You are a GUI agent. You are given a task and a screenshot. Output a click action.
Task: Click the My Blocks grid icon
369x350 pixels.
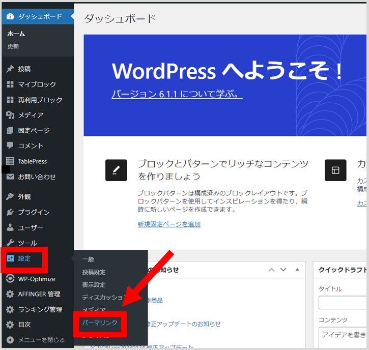pyautogui.click(x=10, y=84)
